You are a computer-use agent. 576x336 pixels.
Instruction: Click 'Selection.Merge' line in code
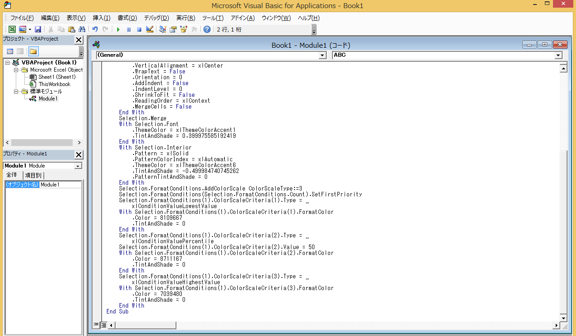(x=143, y=118)
